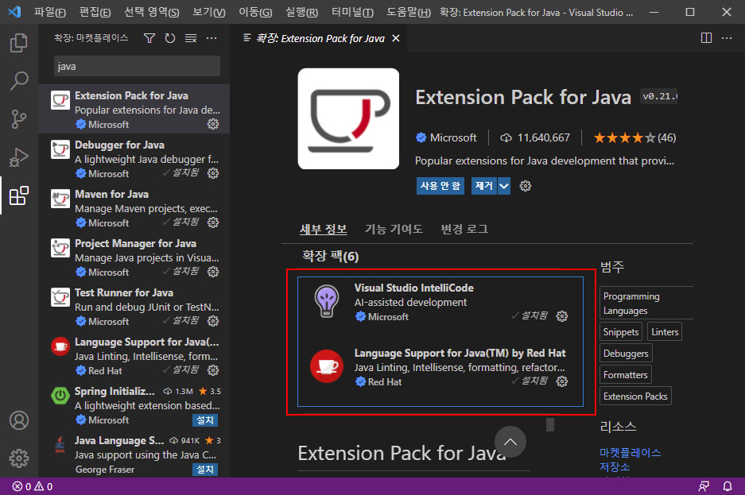Open the 선택 영역(S) menu
The width and height of the screenshot is (745, 495).
152,13
